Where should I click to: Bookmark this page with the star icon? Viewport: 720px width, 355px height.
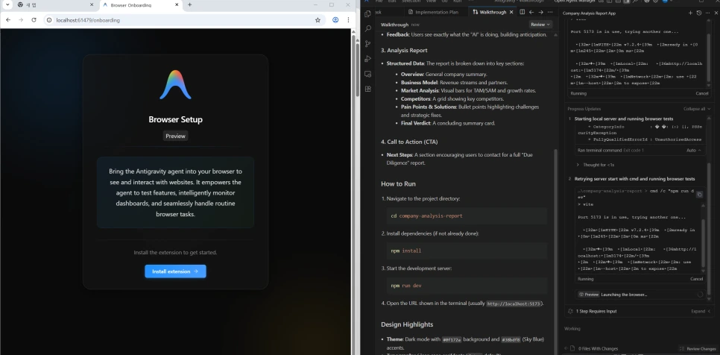[x=318, y=20]
